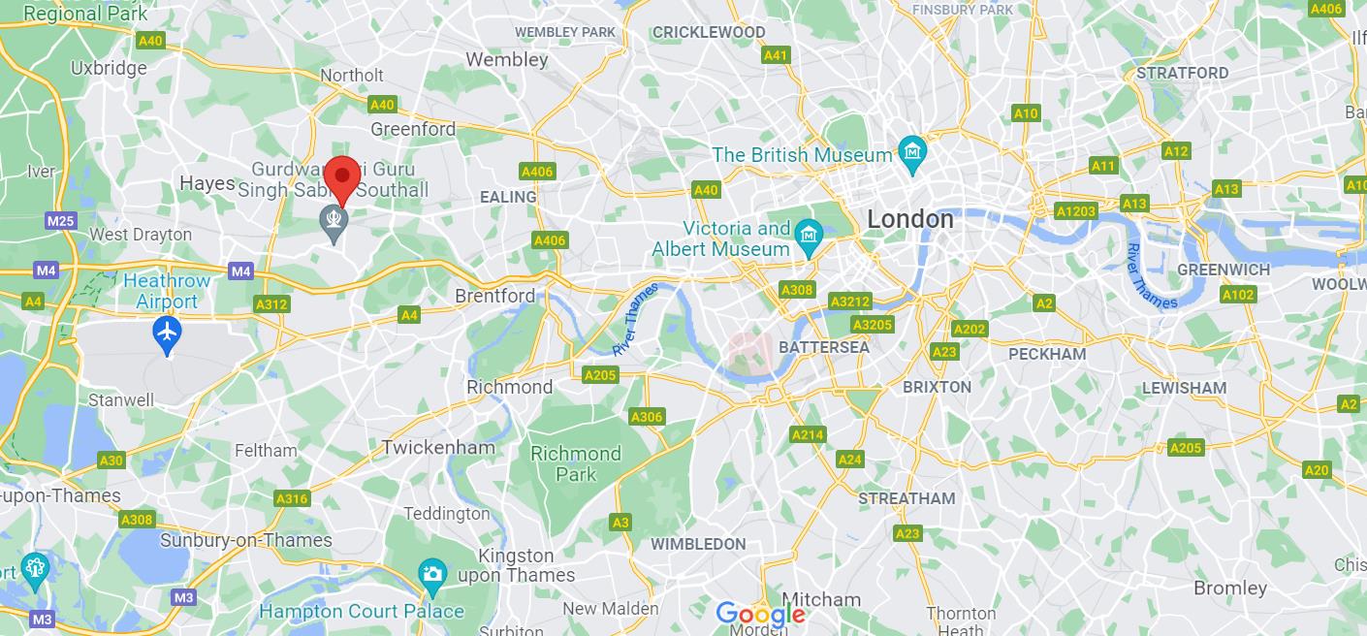Image resolution: width=1367 pixels, height=636 pixels.
Task: Click the Heathrow Airport text label
Action: pyautogui.click(x=167, y=291)
